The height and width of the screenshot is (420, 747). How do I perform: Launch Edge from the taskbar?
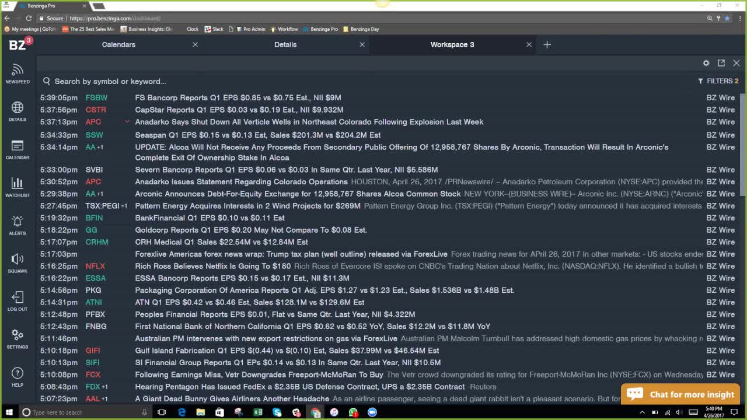(181, 412)
